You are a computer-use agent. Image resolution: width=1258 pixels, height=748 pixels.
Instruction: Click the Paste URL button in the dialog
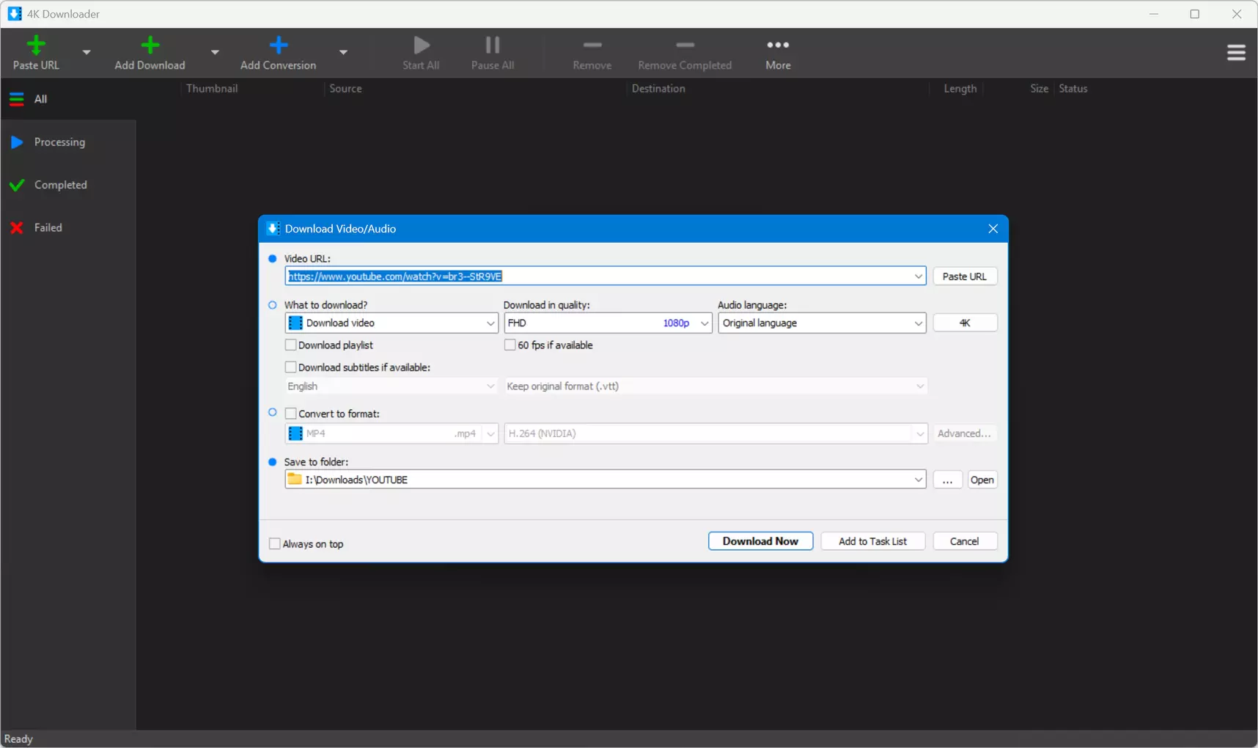coord(964,276)
